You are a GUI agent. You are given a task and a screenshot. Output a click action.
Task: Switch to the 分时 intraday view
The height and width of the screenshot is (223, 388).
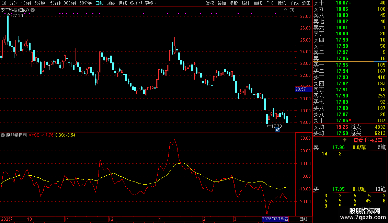tap(13, 3)
